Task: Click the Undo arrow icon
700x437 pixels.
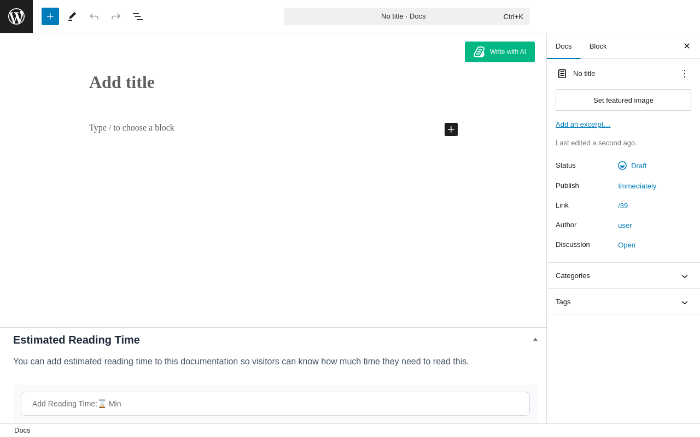Action: click(94, 16)
